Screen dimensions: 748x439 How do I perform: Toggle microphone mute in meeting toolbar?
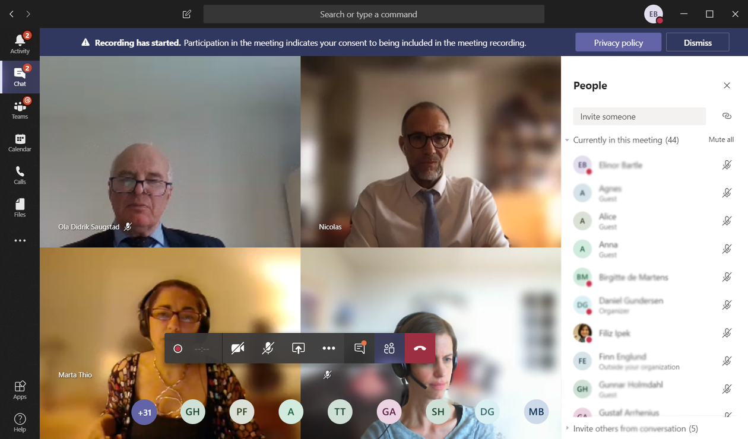click(268, 348)
